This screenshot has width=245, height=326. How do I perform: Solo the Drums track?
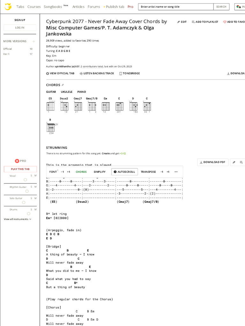coord(32,209)
